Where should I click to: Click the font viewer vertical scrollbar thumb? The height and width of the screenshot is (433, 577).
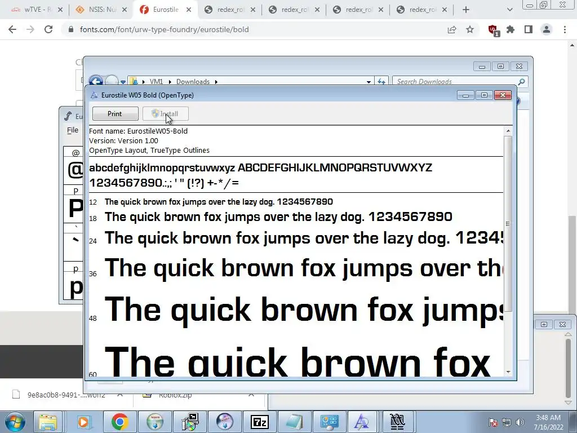pos(508,224)
